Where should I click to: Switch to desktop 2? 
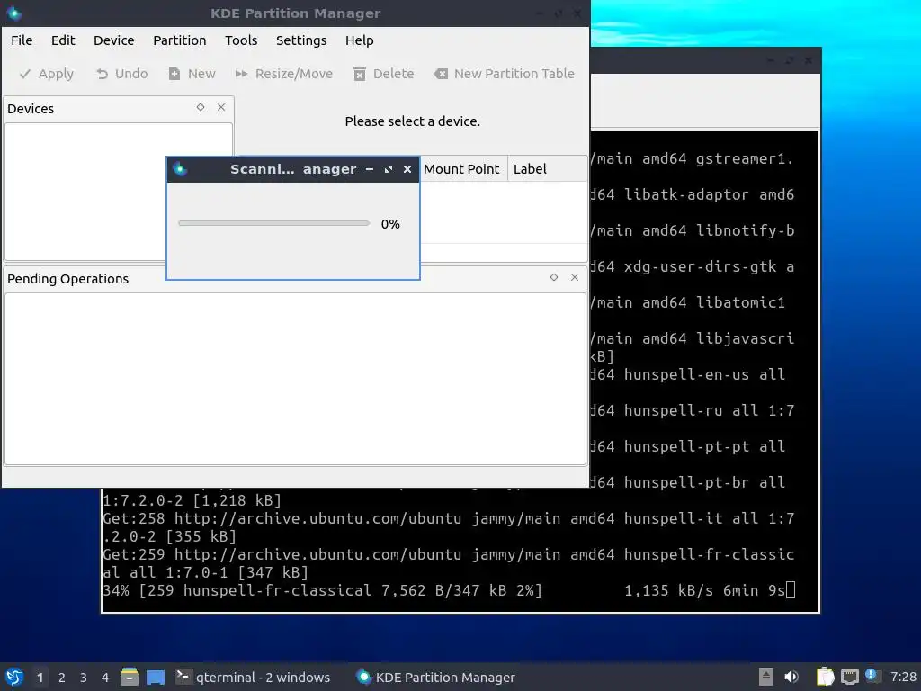pyautogui.click(x=62, y=678)
